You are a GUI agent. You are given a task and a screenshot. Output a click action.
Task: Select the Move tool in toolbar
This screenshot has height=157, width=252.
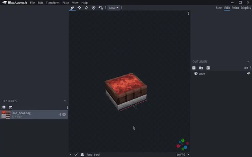[x=72, y=8]
